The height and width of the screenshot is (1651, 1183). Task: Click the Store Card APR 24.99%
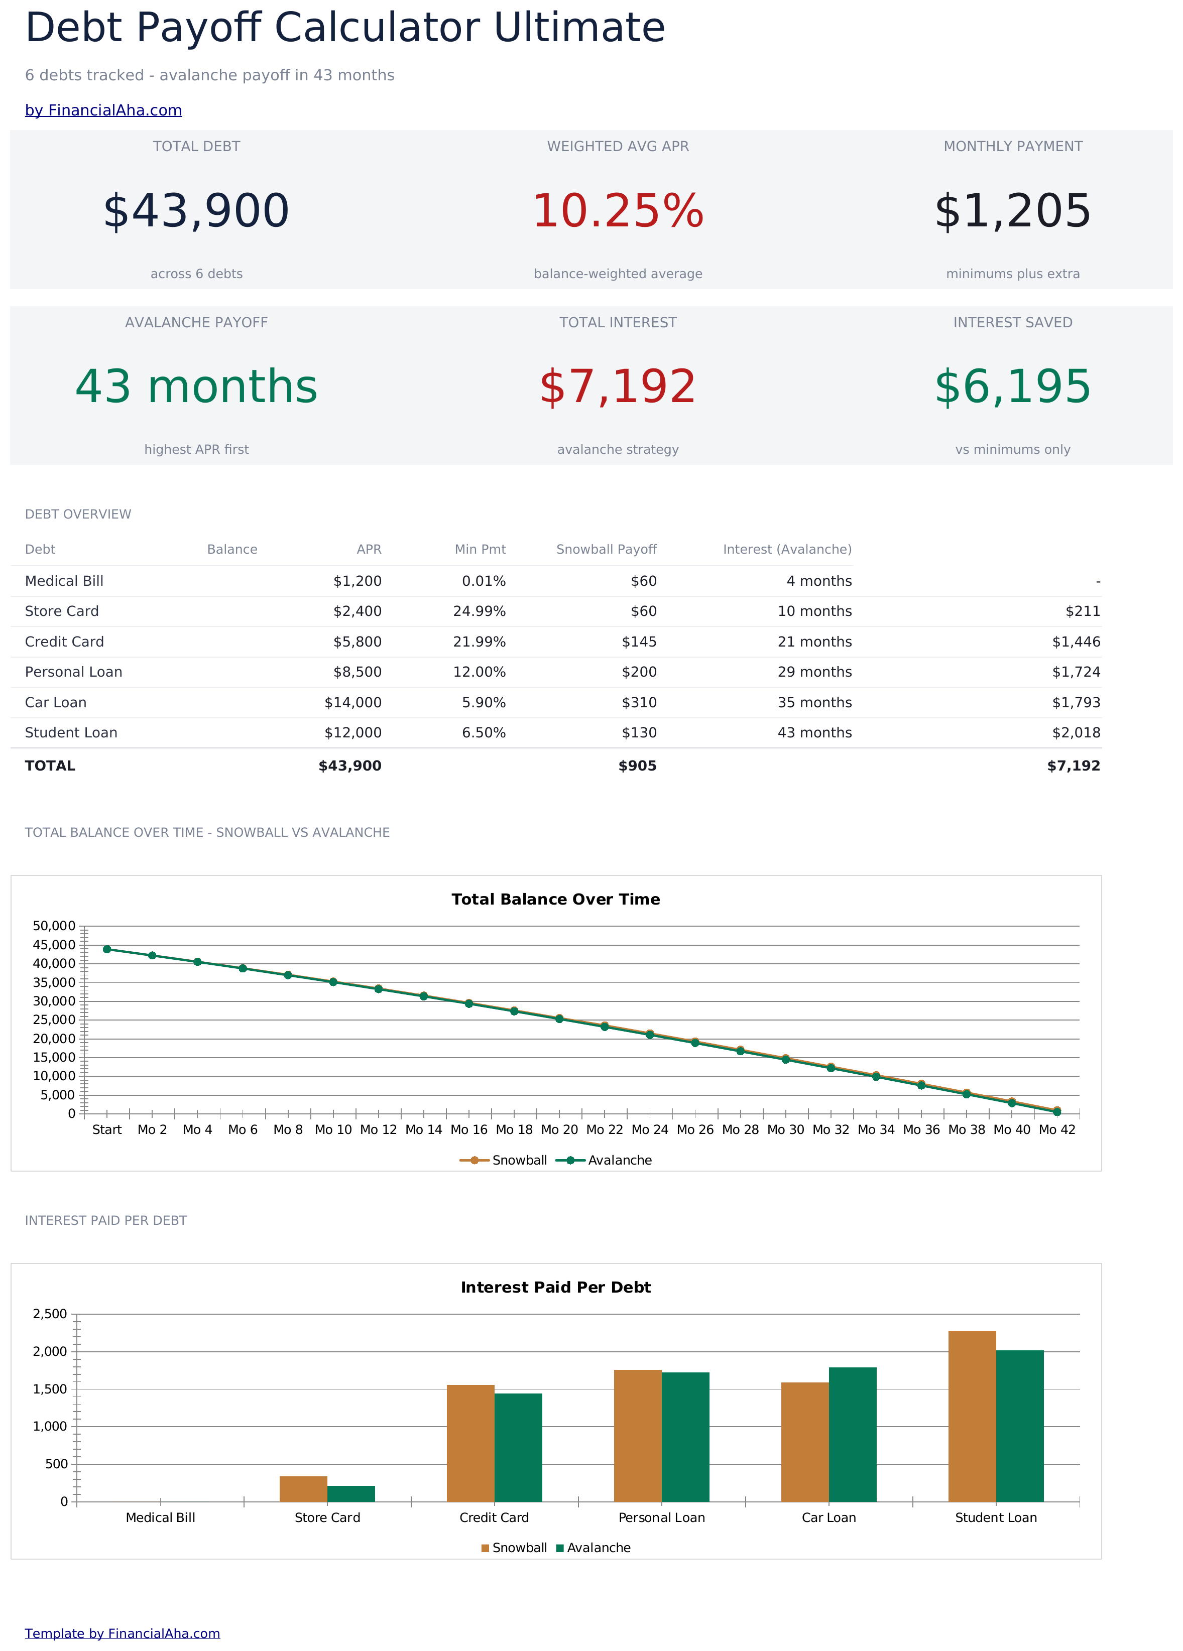point(479,611)
